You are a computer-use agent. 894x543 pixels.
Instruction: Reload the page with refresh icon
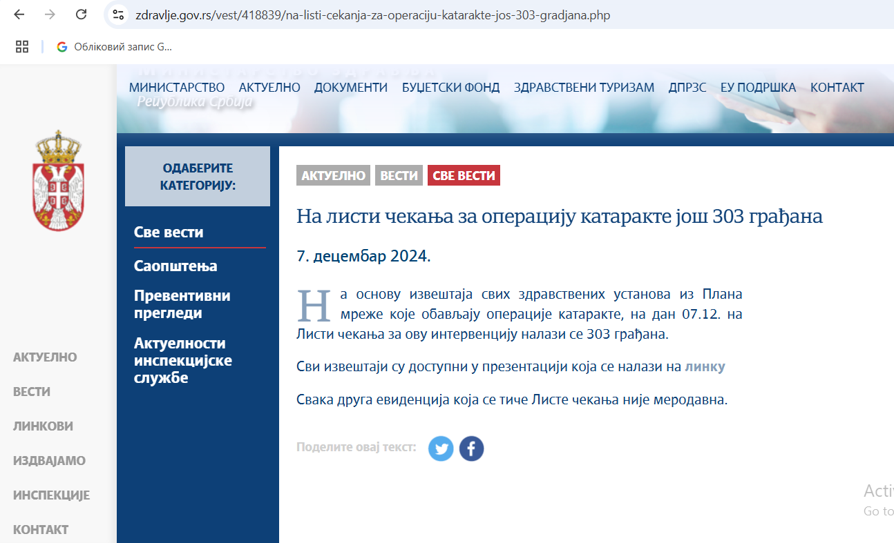point(81,14)
